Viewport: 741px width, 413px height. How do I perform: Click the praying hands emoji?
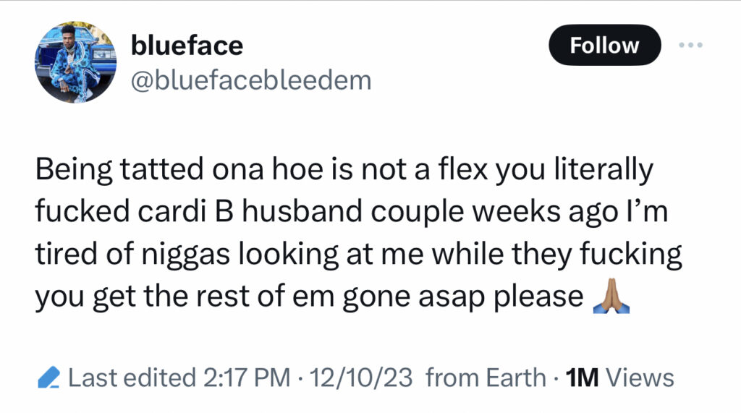[x=611, y=296]
